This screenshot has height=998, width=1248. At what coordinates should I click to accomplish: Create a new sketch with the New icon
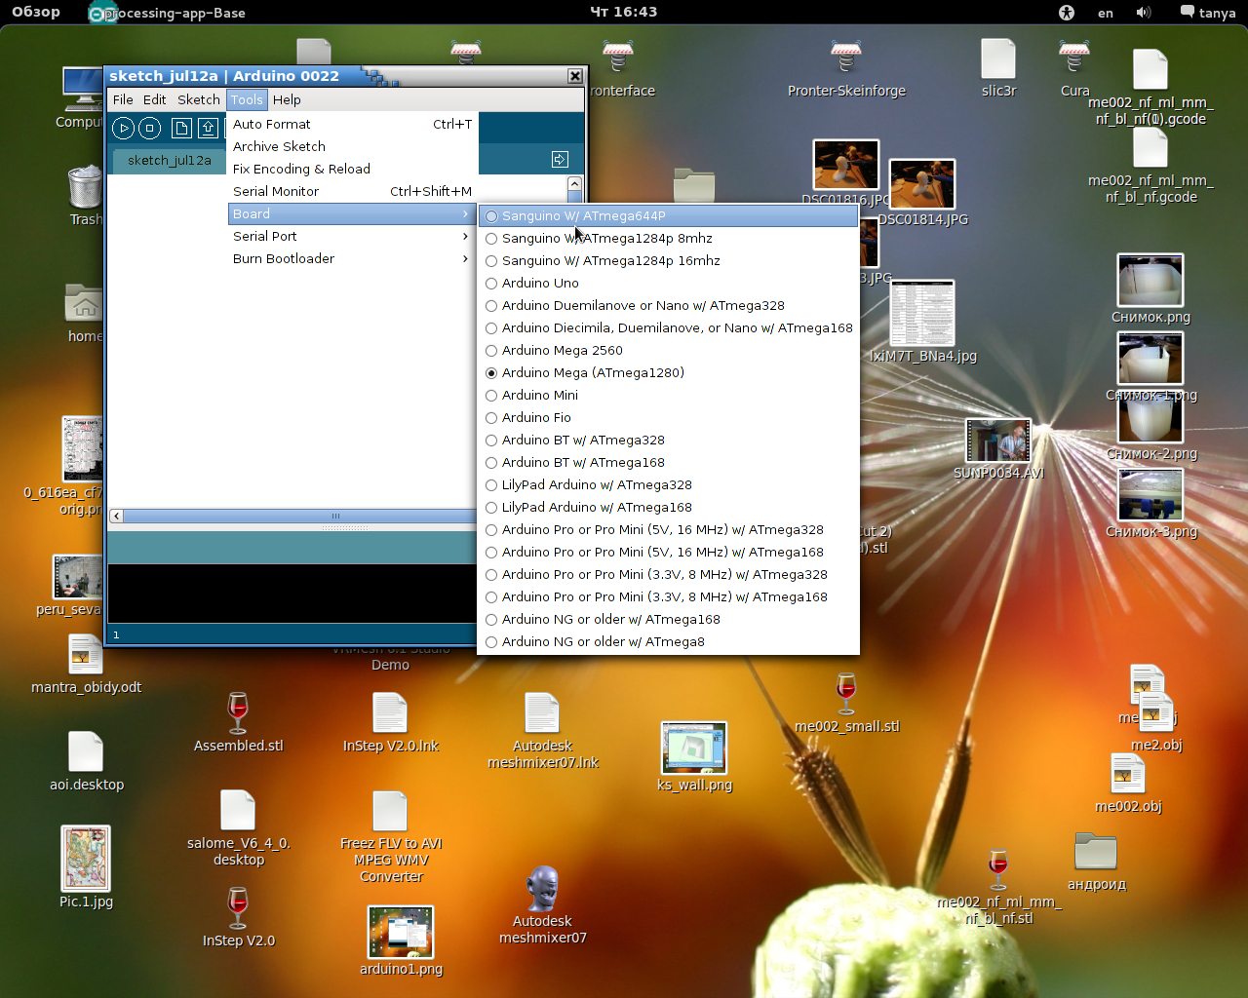(181, 128)
